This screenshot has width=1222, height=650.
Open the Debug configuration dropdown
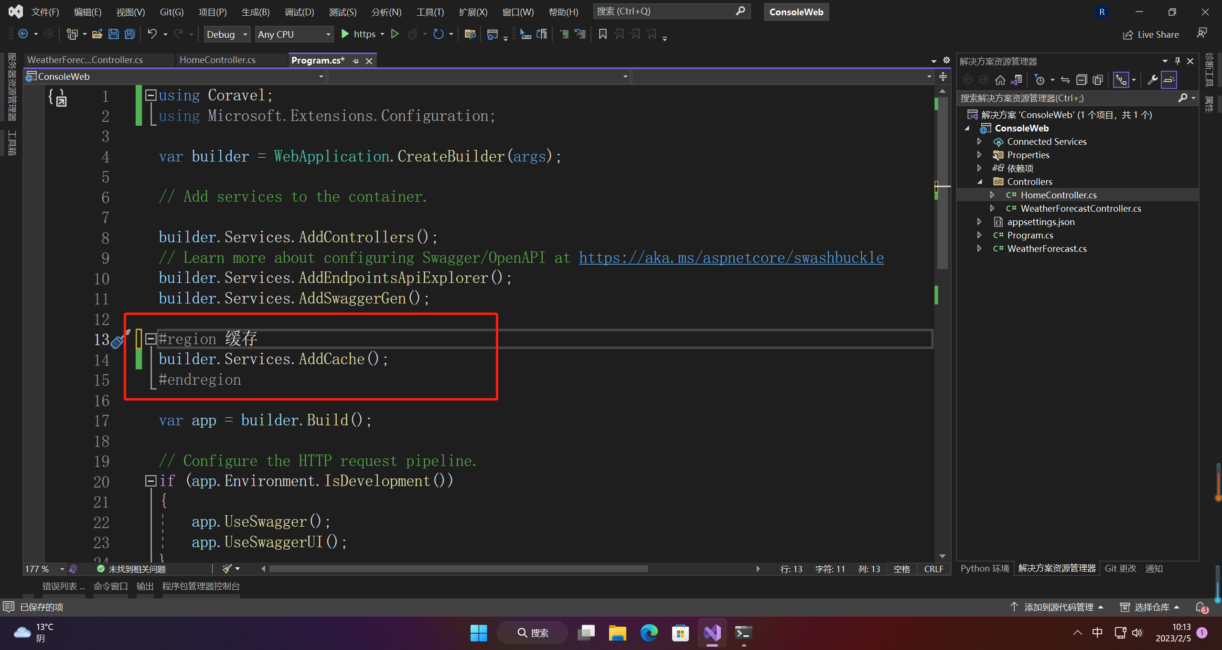(x=245, y=34)
